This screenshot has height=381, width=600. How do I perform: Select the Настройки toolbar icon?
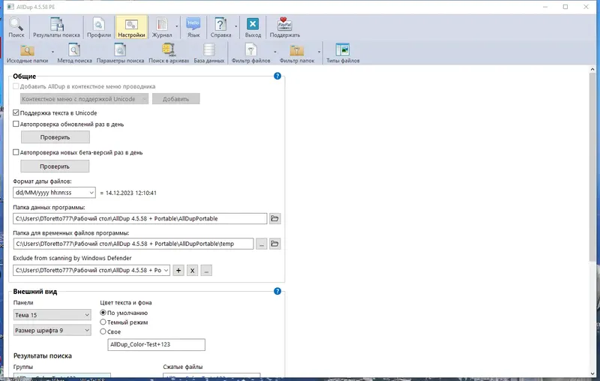pos(131,27)
